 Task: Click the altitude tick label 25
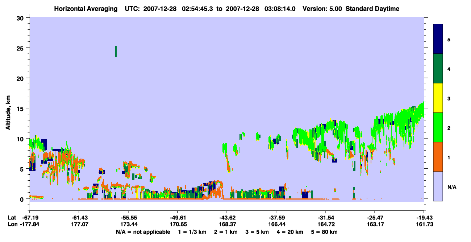click(21, 48)
